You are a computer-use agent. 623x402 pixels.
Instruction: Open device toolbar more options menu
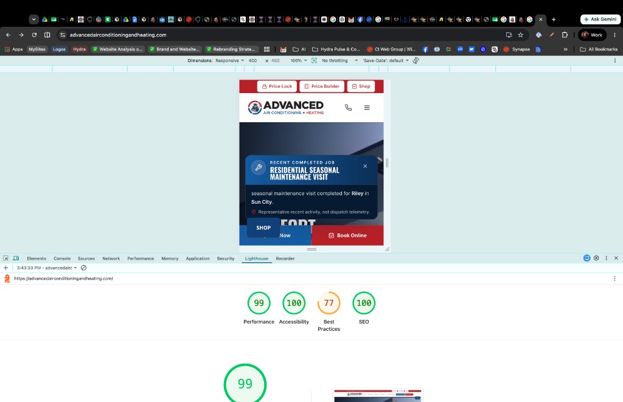pyautogui.click(x=614, y=61)
